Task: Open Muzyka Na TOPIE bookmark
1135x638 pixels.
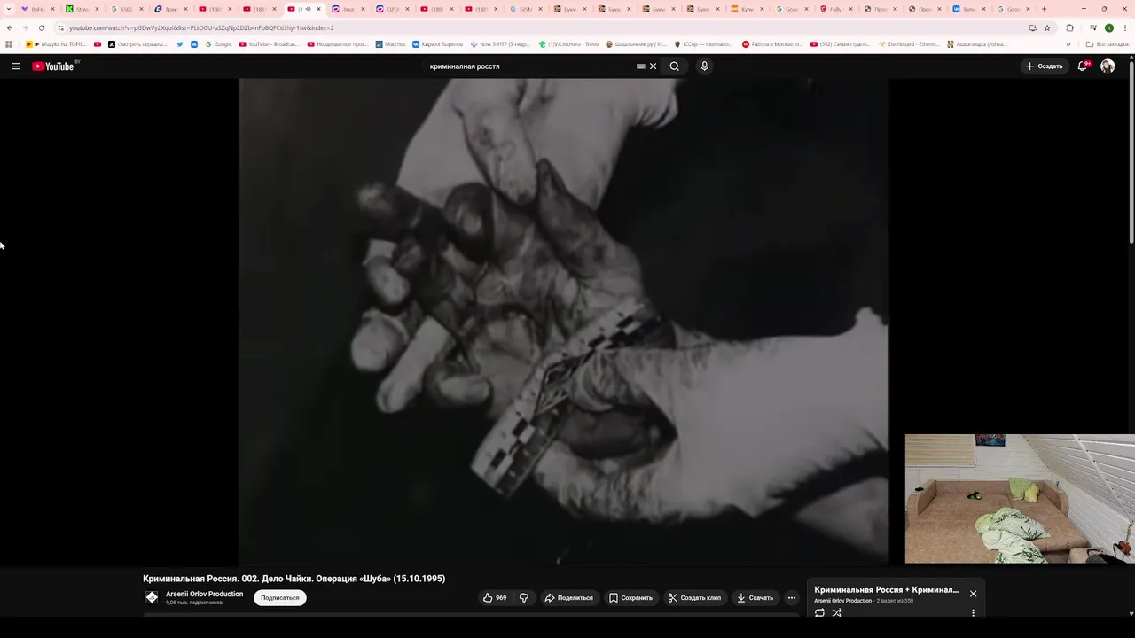Action: coord(57,44)
